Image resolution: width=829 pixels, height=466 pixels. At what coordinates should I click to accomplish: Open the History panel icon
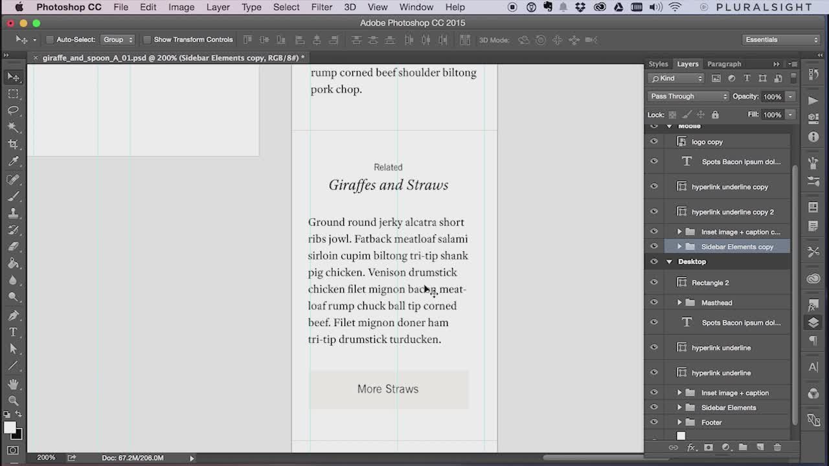click(x=813, y=74)
